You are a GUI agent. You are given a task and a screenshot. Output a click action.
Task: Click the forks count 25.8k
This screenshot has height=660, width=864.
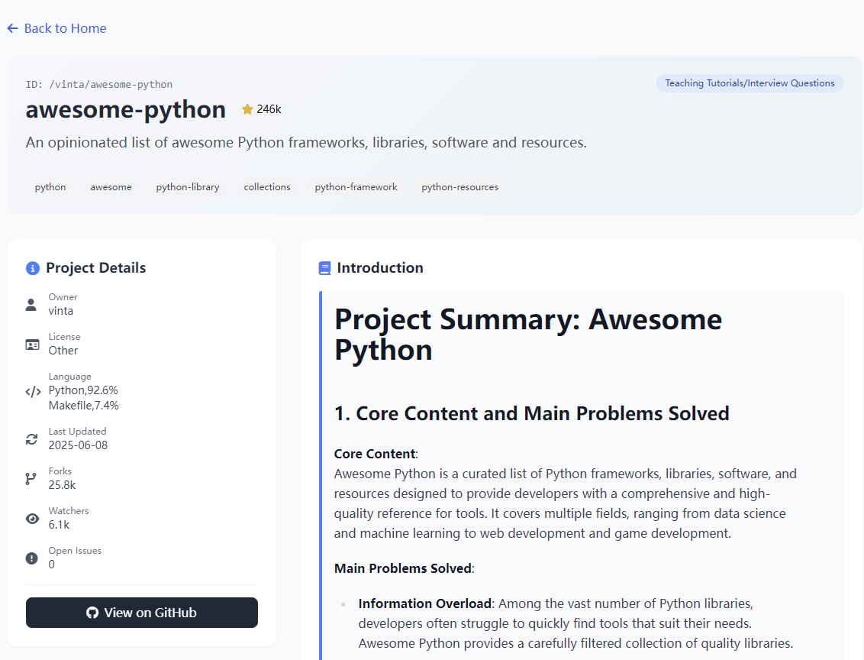pyautogui.click(x=63, y=485)
